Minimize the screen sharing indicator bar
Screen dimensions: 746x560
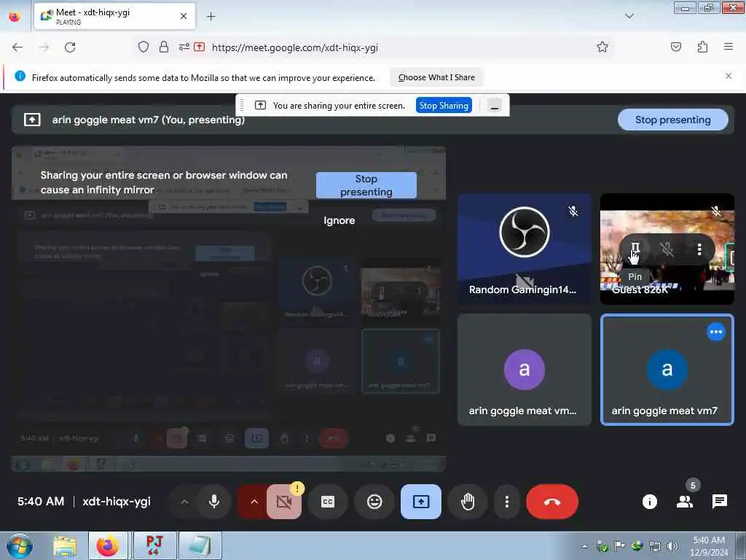(x=495, y=106)
